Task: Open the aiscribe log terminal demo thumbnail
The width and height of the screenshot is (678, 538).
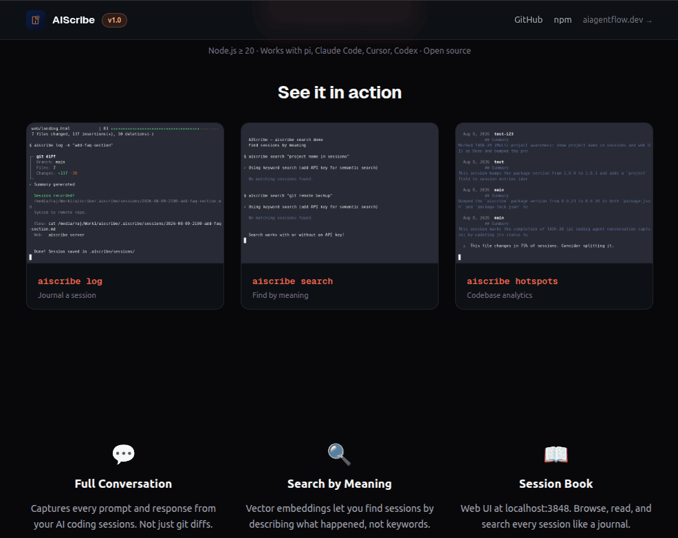Action: point(125,193)
